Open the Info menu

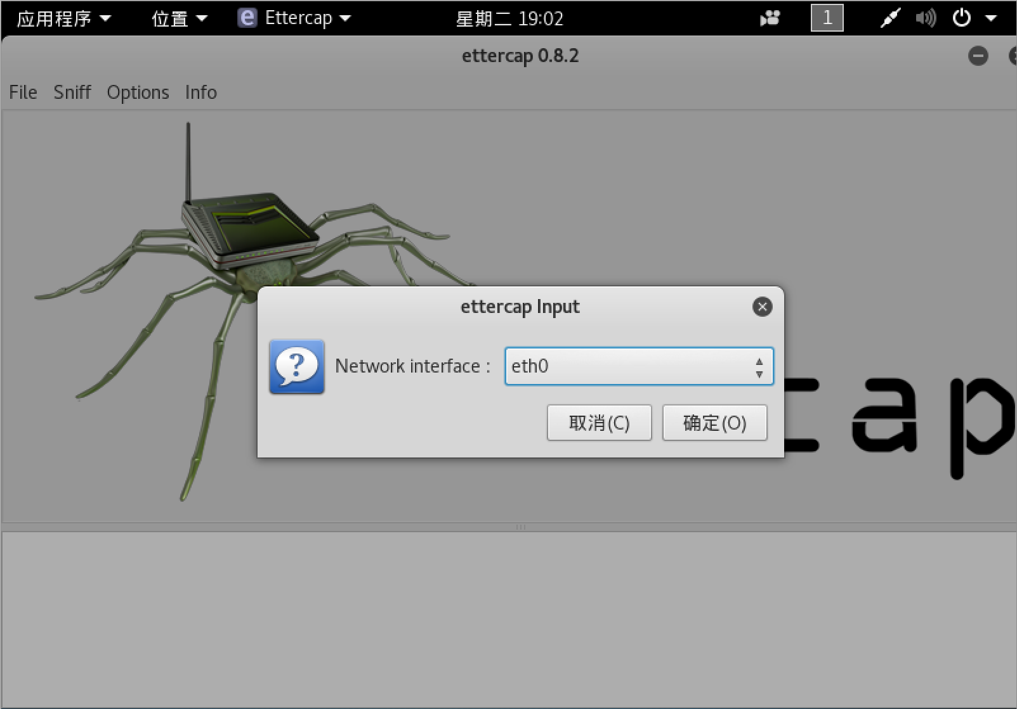(x=201, y=93)
